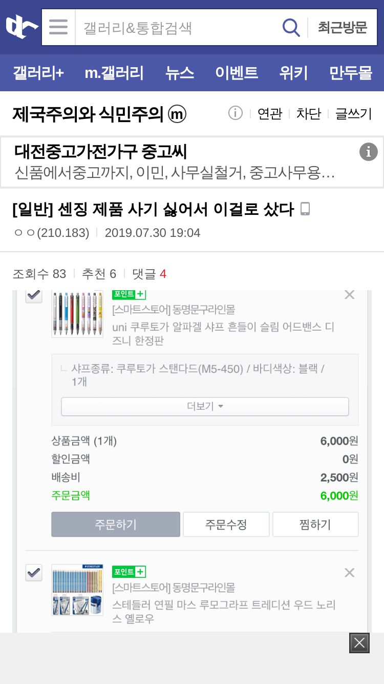384x684 pixels.
Task: Click the 글쓰기 write post link
Action: click(x=353, y=113)
